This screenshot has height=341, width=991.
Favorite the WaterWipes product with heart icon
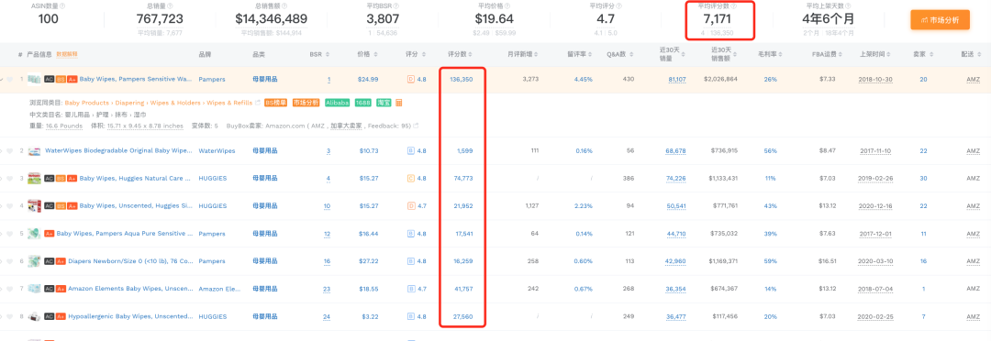10,151
